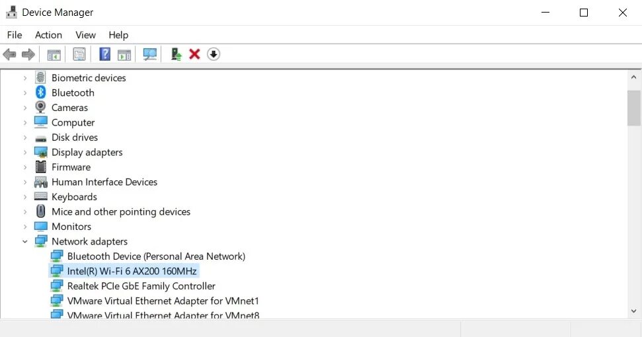Image resolution: width=642 pixels, height=337 pixels.
Task: Click the vertical scrollbar down arrow
Action: click(x=634, y=311)
